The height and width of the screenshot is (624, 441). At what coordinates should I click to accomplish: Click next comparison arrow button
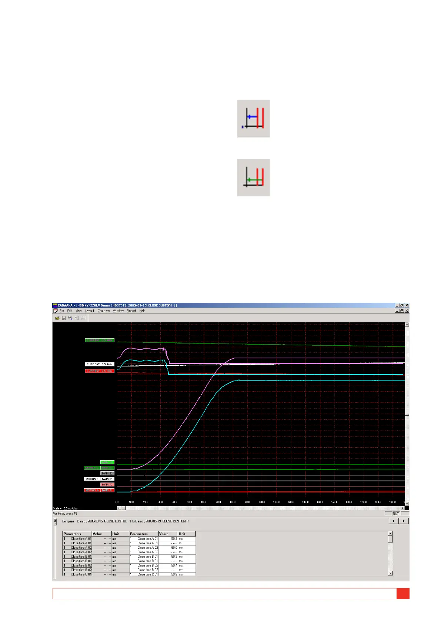tap(404, 521)
